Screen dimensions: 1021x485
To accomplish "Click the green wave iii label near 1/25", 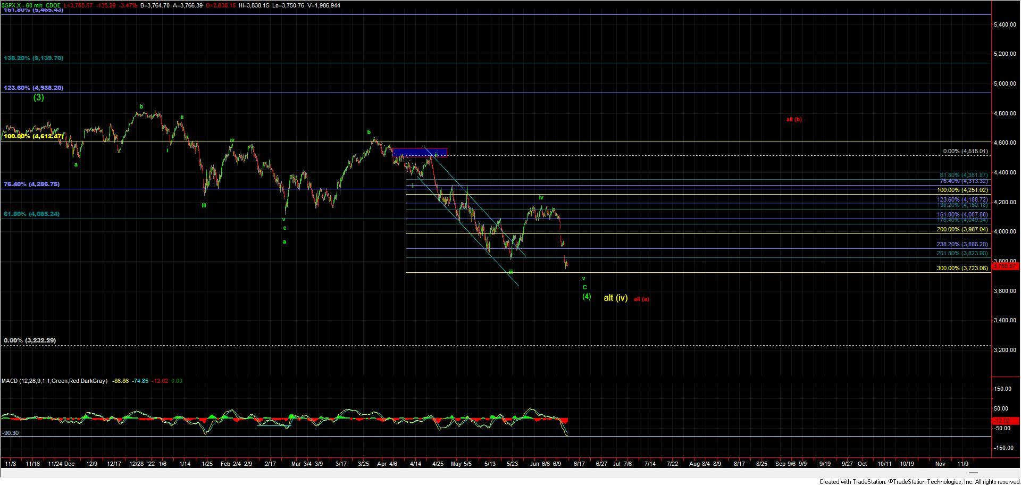I will point(204,205).
